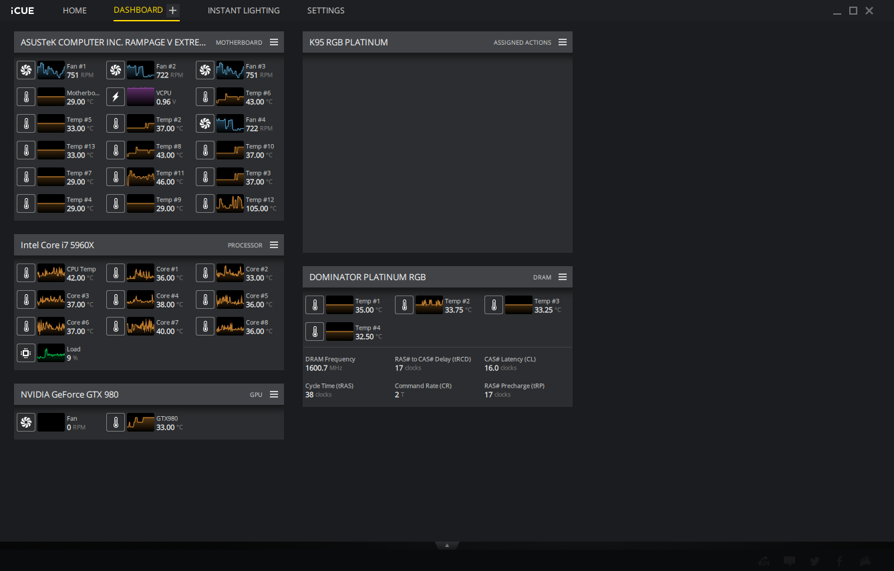
Task: Open the K95 Assigned Actions hamburger menu
Action: [x=563, y=42]
